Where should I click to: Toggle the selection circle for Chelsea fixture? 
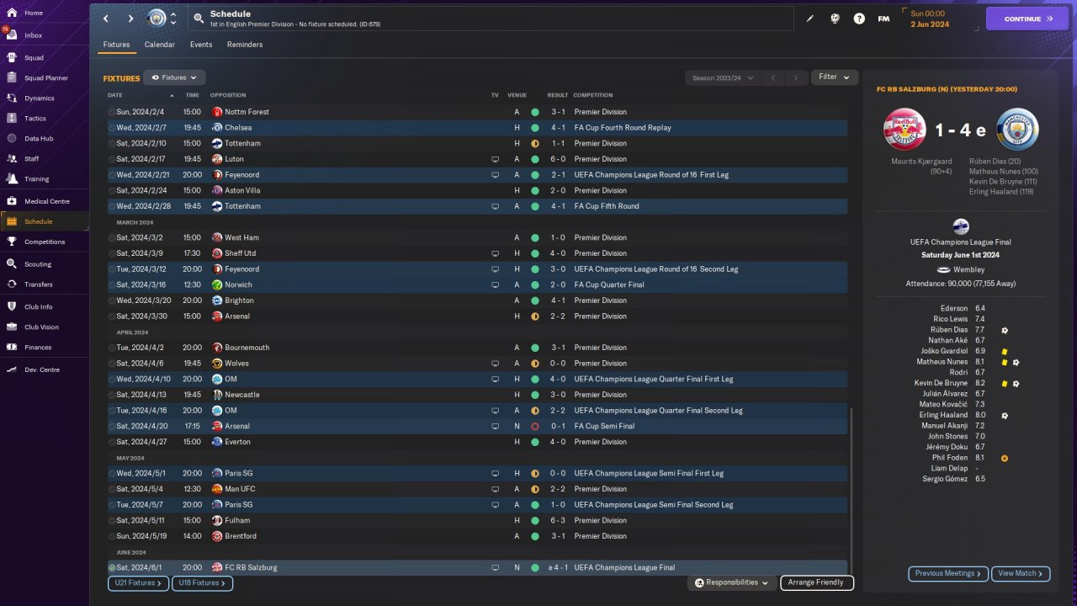[x=112, y=128]
